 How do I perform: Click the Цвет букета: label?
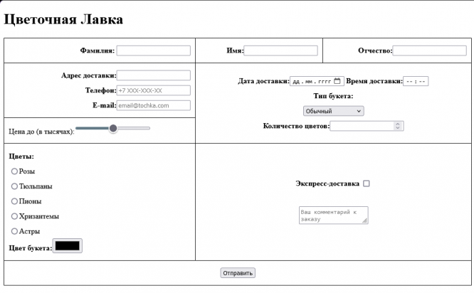click(x=31, y=248)
